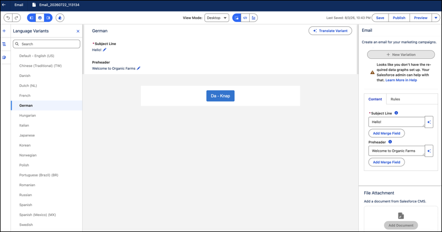The image size is (442, 232).
Task: Click the Da - Knap email button
Action: (x=220, y=96)
